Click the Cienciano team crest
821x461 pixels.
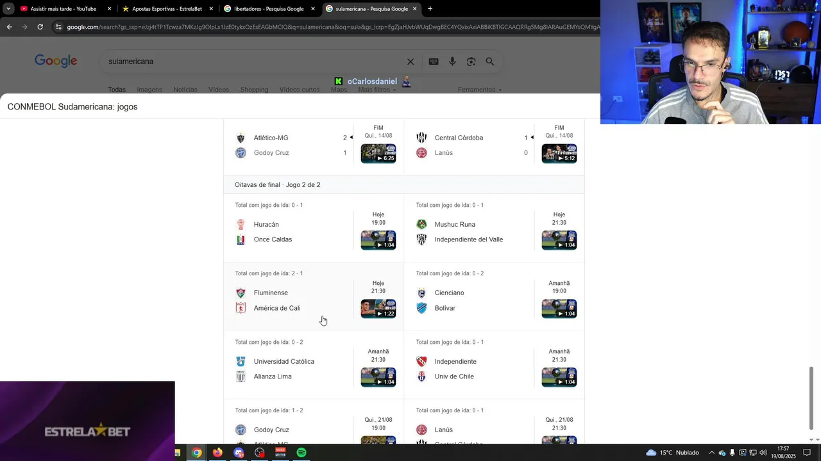421,293
